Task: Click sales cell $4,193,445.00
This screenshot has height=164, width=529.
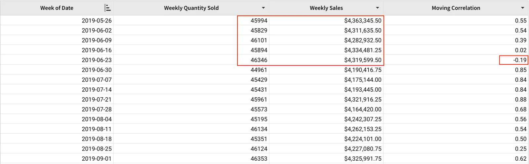Action: click(326, 90)
